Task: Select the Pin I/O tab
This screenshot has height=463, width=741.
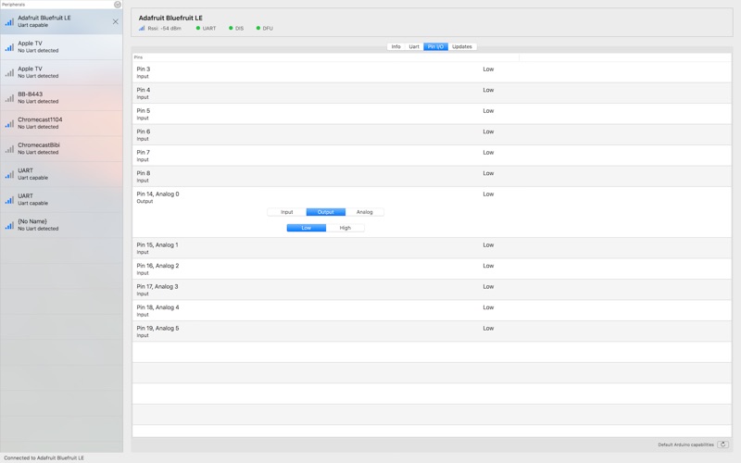Action: 435,47
